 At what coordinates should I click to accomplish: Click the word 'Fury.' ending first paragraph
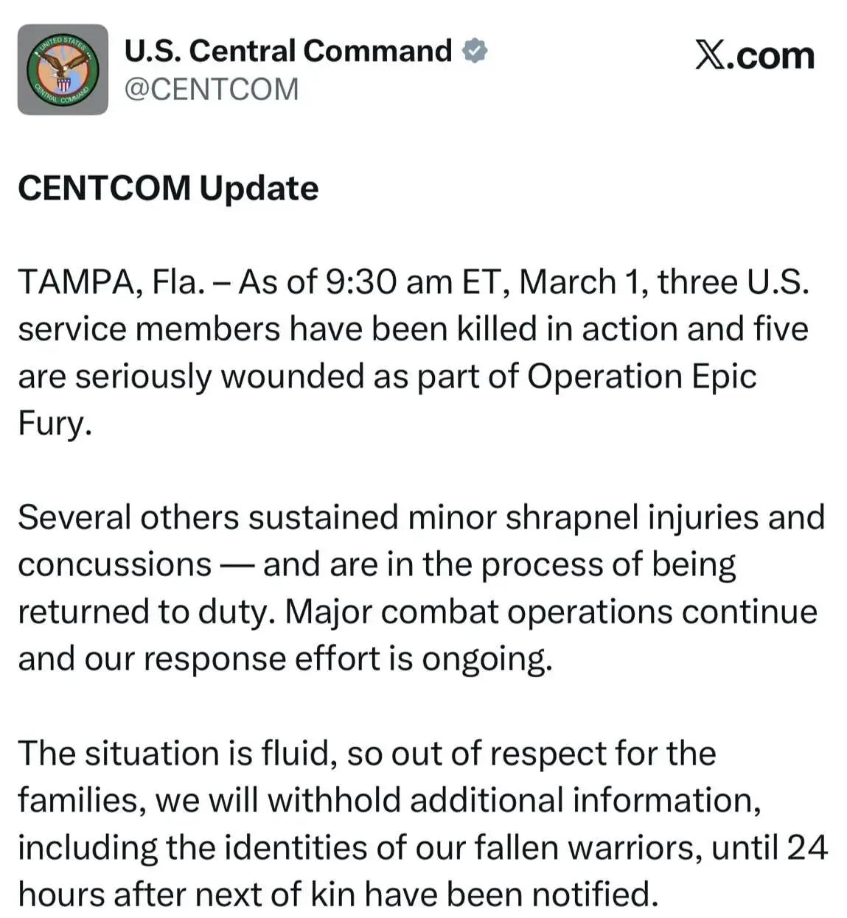tap(55, 424)
